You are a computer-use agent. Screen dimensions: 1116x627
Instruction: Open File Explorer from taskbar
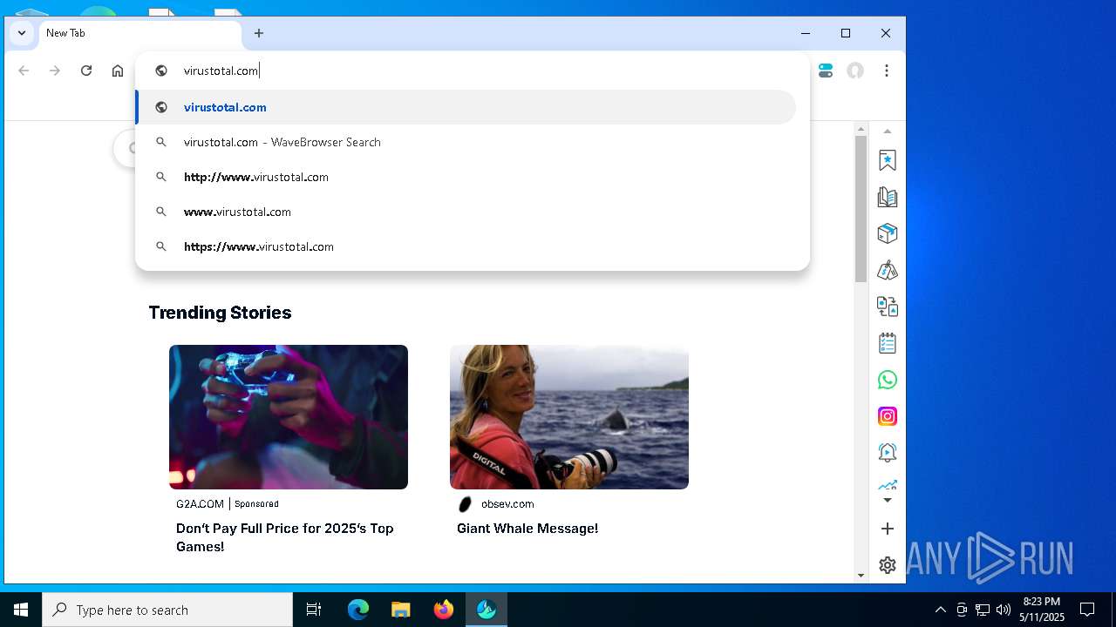400,610
